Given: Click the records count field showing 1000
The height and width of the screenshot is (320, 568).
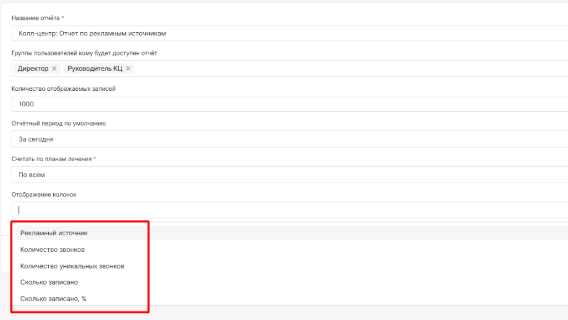Looking at the screenshot, I should click(x=277, y=104).
